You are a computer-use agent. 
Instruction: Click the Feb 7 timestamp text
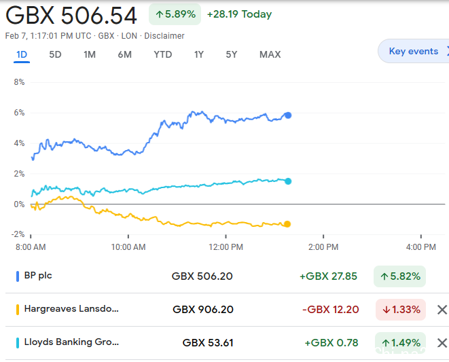(x=50, y=36)
